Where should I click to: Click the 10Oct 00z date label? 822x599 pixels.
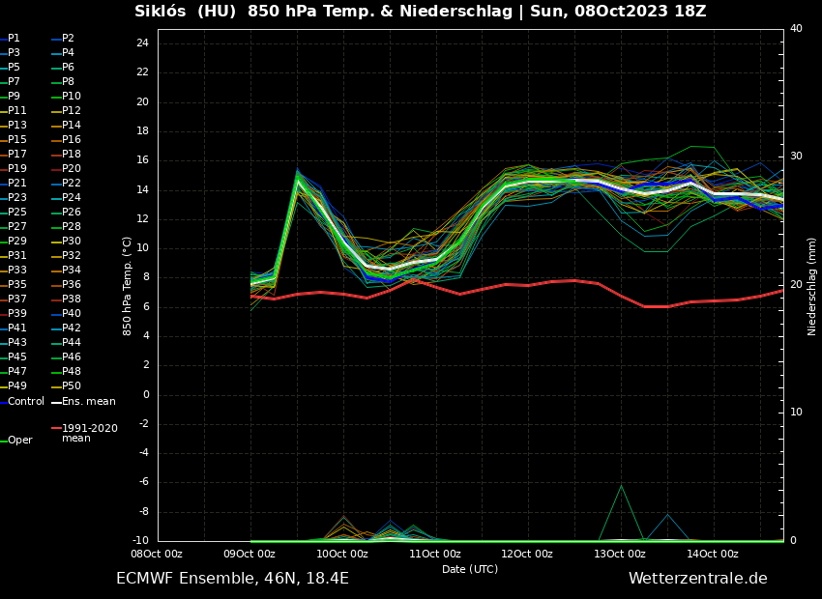(341, 554)
